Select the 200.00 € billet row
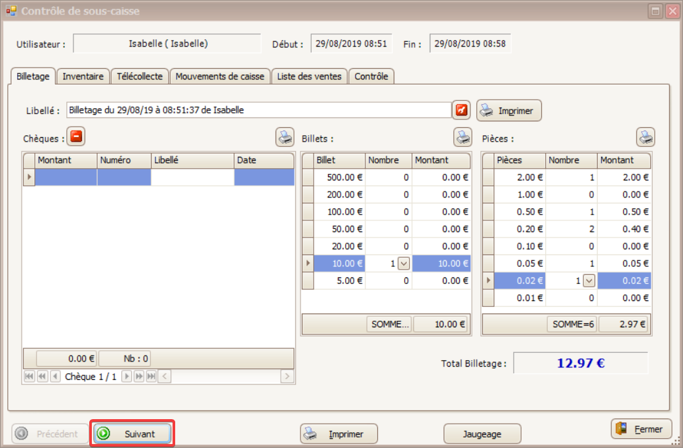Viewport: 683px width, 448px height. 386,195
